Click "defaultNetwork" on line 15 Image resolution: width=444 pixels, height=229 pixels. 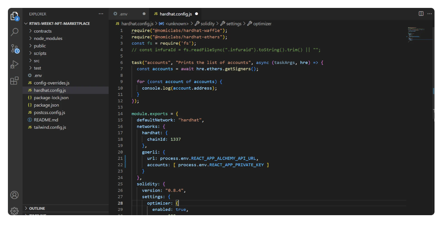155,120
